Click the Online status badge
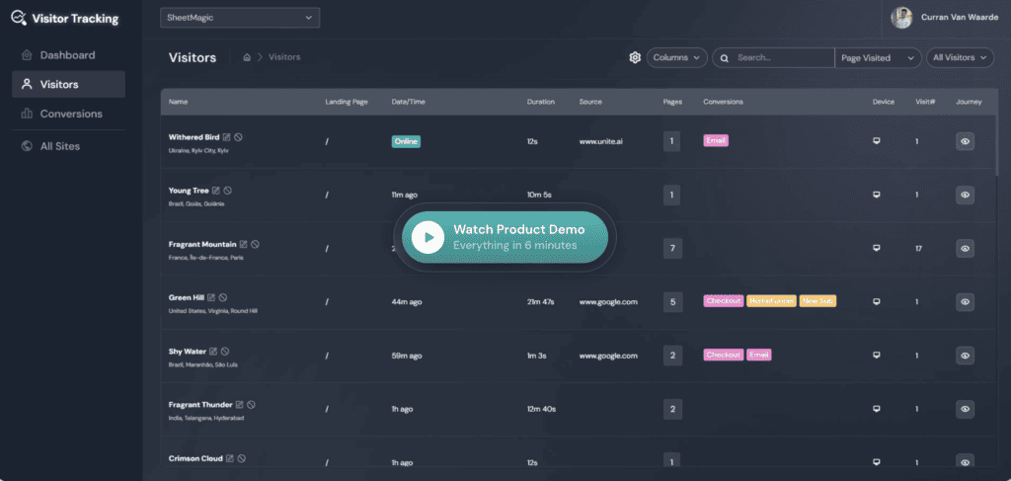The width and height of the screenshot is (1011, 481). point(406,141)
